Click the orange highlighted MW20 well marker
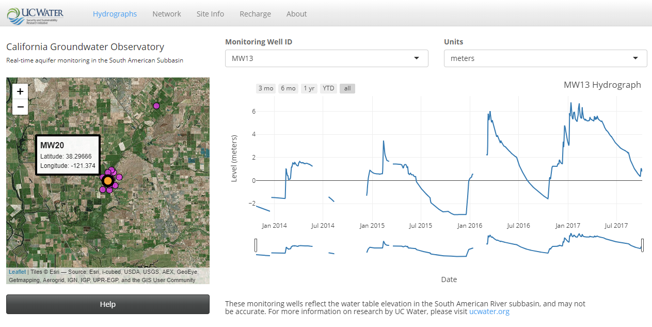 107,181
